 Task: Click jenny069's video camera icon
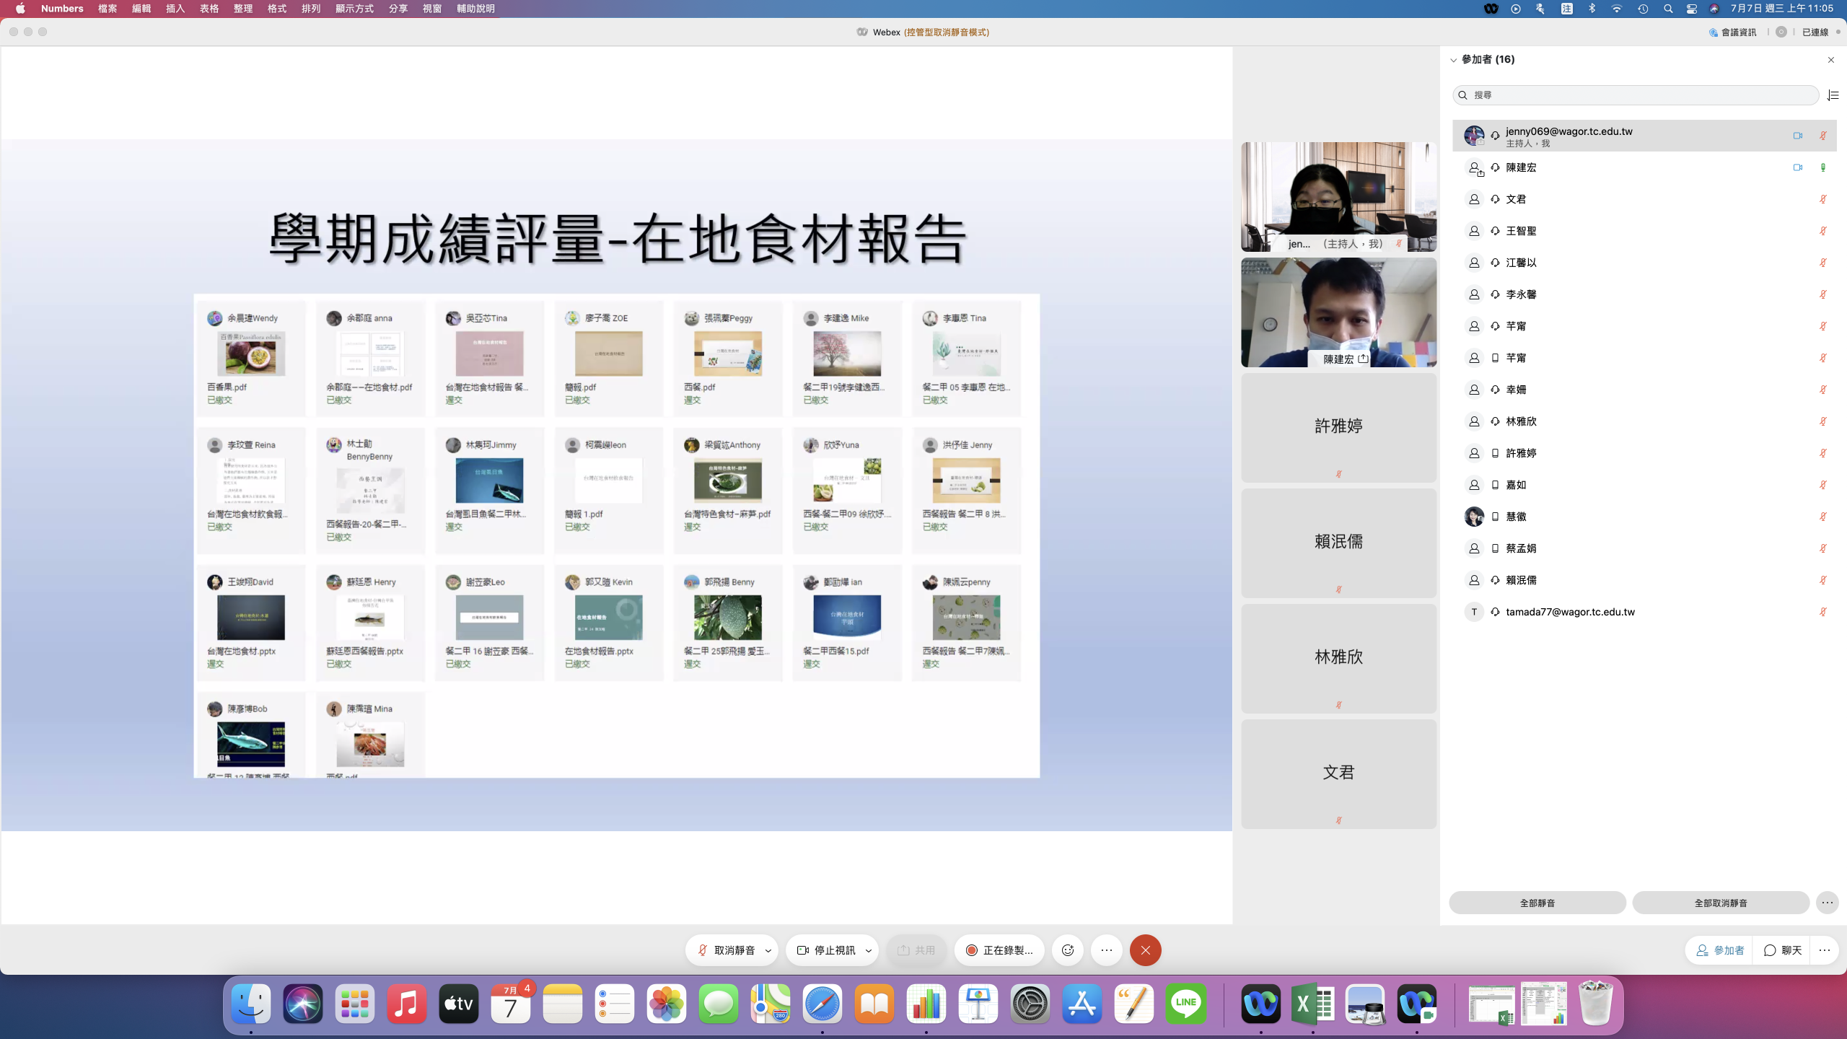tap(1797, 136)
